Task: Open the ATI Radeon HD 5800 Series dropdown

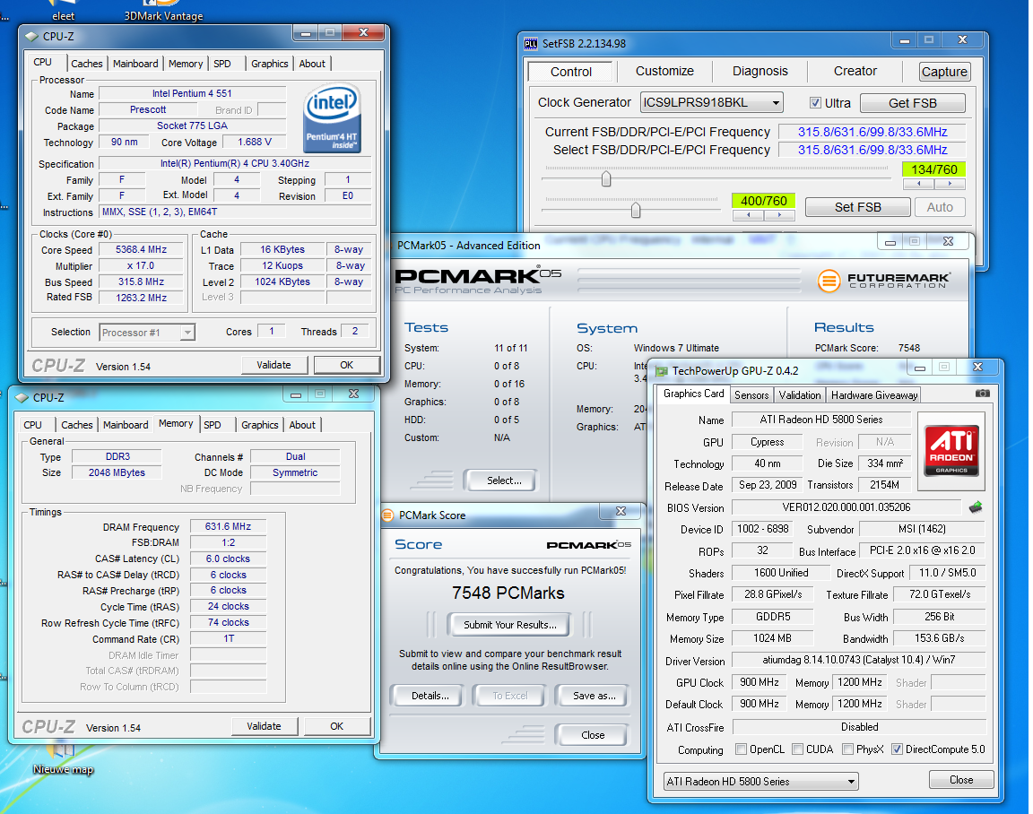Action: (761, 782)
